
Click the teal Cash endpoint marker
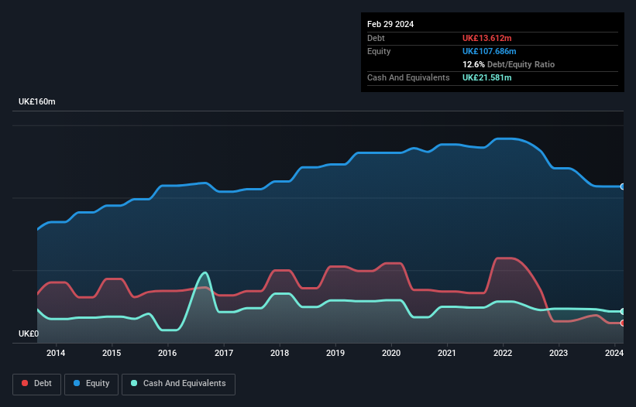tap(623, 311)
